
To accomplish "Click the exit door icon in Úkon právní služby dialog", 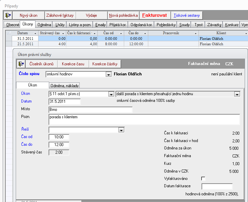I will [21, 64].
